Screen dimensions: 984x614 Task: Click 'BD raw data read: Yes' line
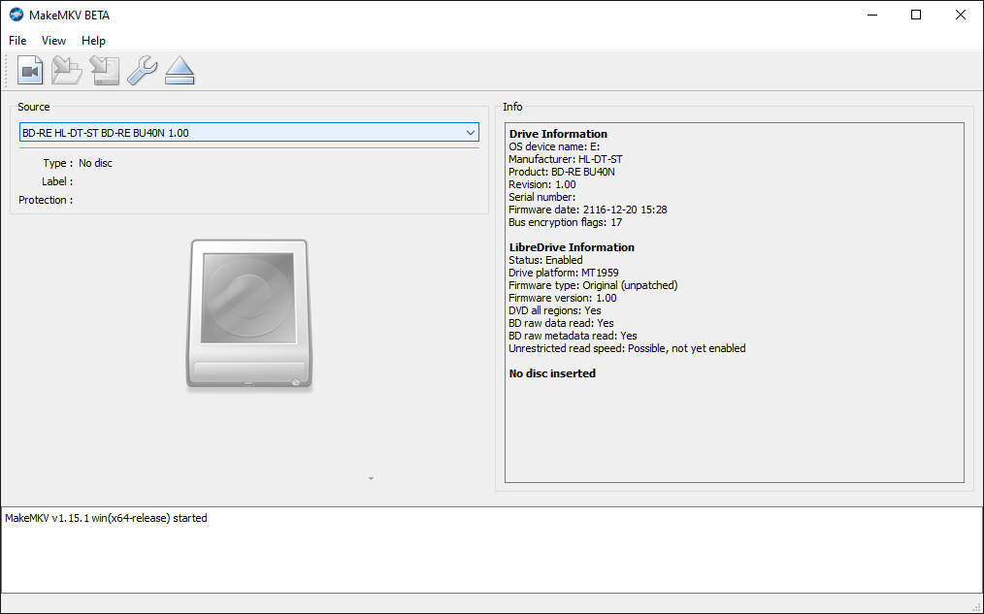(561, 323)
